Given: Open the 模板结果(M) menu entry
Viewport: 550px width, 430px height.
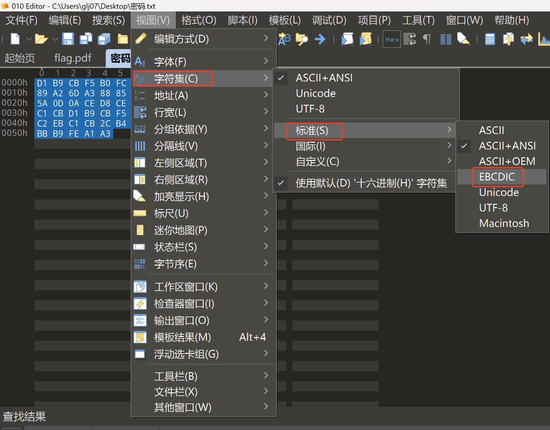Looking at the screenshot, I should coord(182,337).
